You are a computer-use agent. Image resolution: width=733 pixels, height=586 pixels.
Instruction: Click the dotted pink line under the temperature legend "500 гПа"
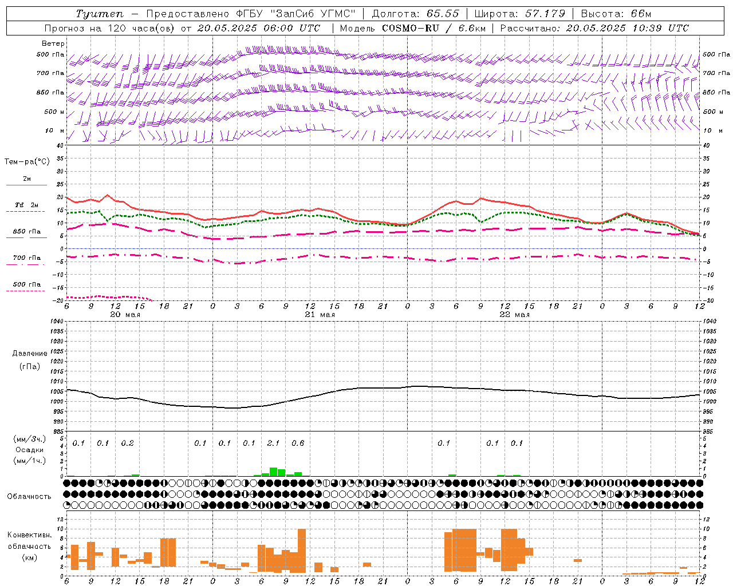tap(25, 291)
